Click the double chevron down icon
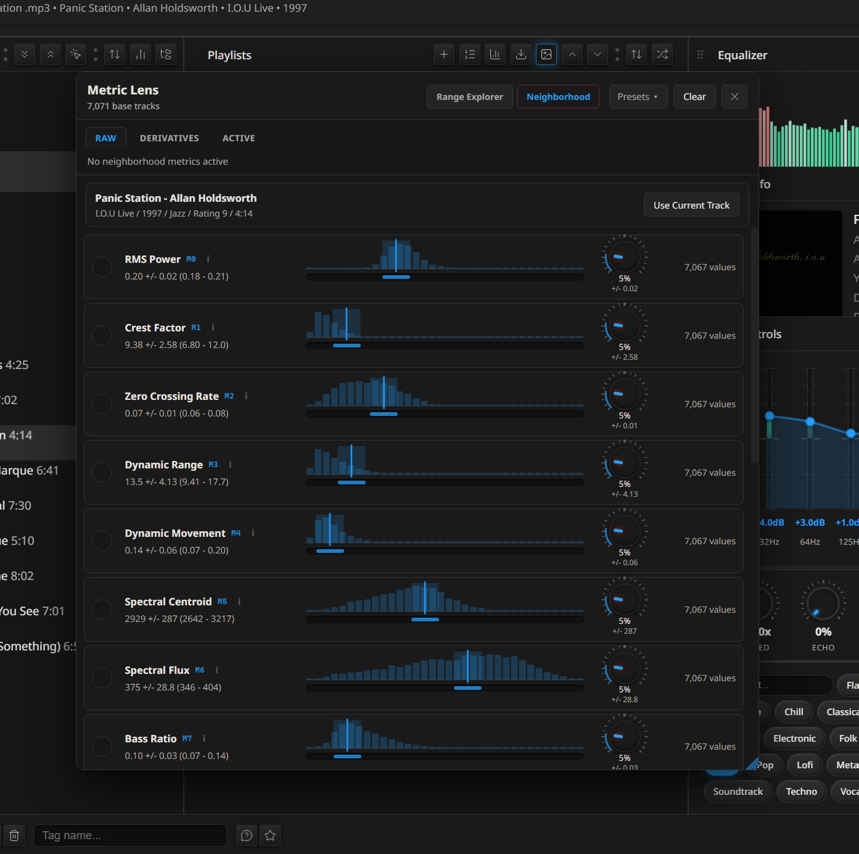The height and width of the screenshot is (854, 859). [x=25, y=54]
